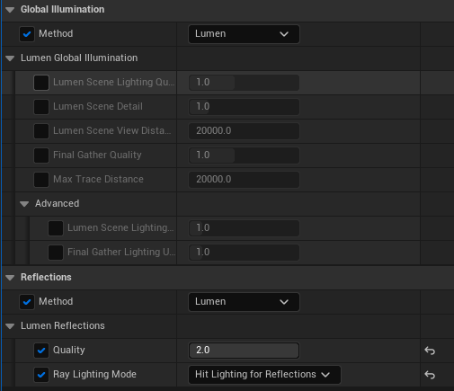Toggle Reflections Method override checkbox
The image size is (454, 391).
pos(27,302)
